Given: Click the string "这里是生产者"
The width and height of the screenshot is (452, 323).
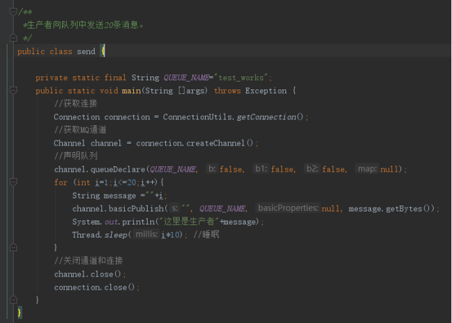Looking at the screenshot, I should point(189,222).
